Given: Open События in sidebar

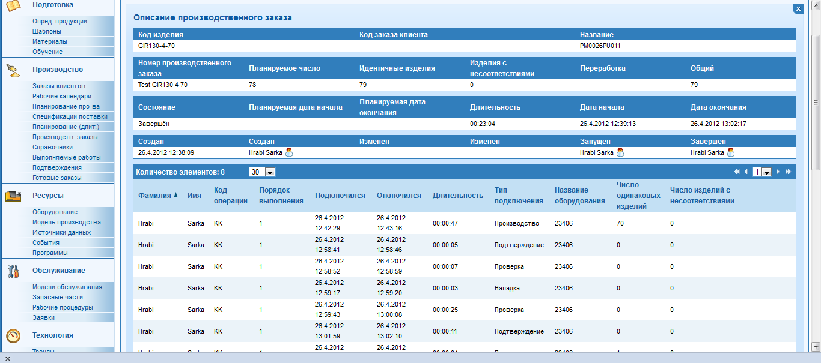Looking at the screenshot, I should [46, 242].
